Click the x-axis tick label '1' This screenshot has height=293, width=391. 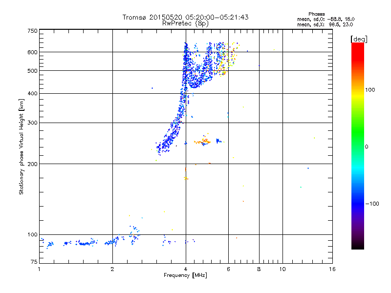coord(39,269)
